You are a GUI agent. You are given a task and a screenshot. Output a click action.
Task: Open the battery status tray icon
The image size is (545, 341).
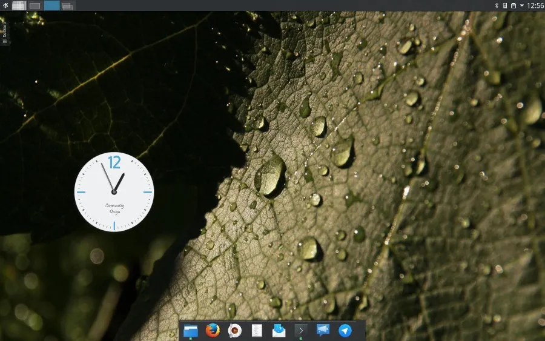point(504,5)
